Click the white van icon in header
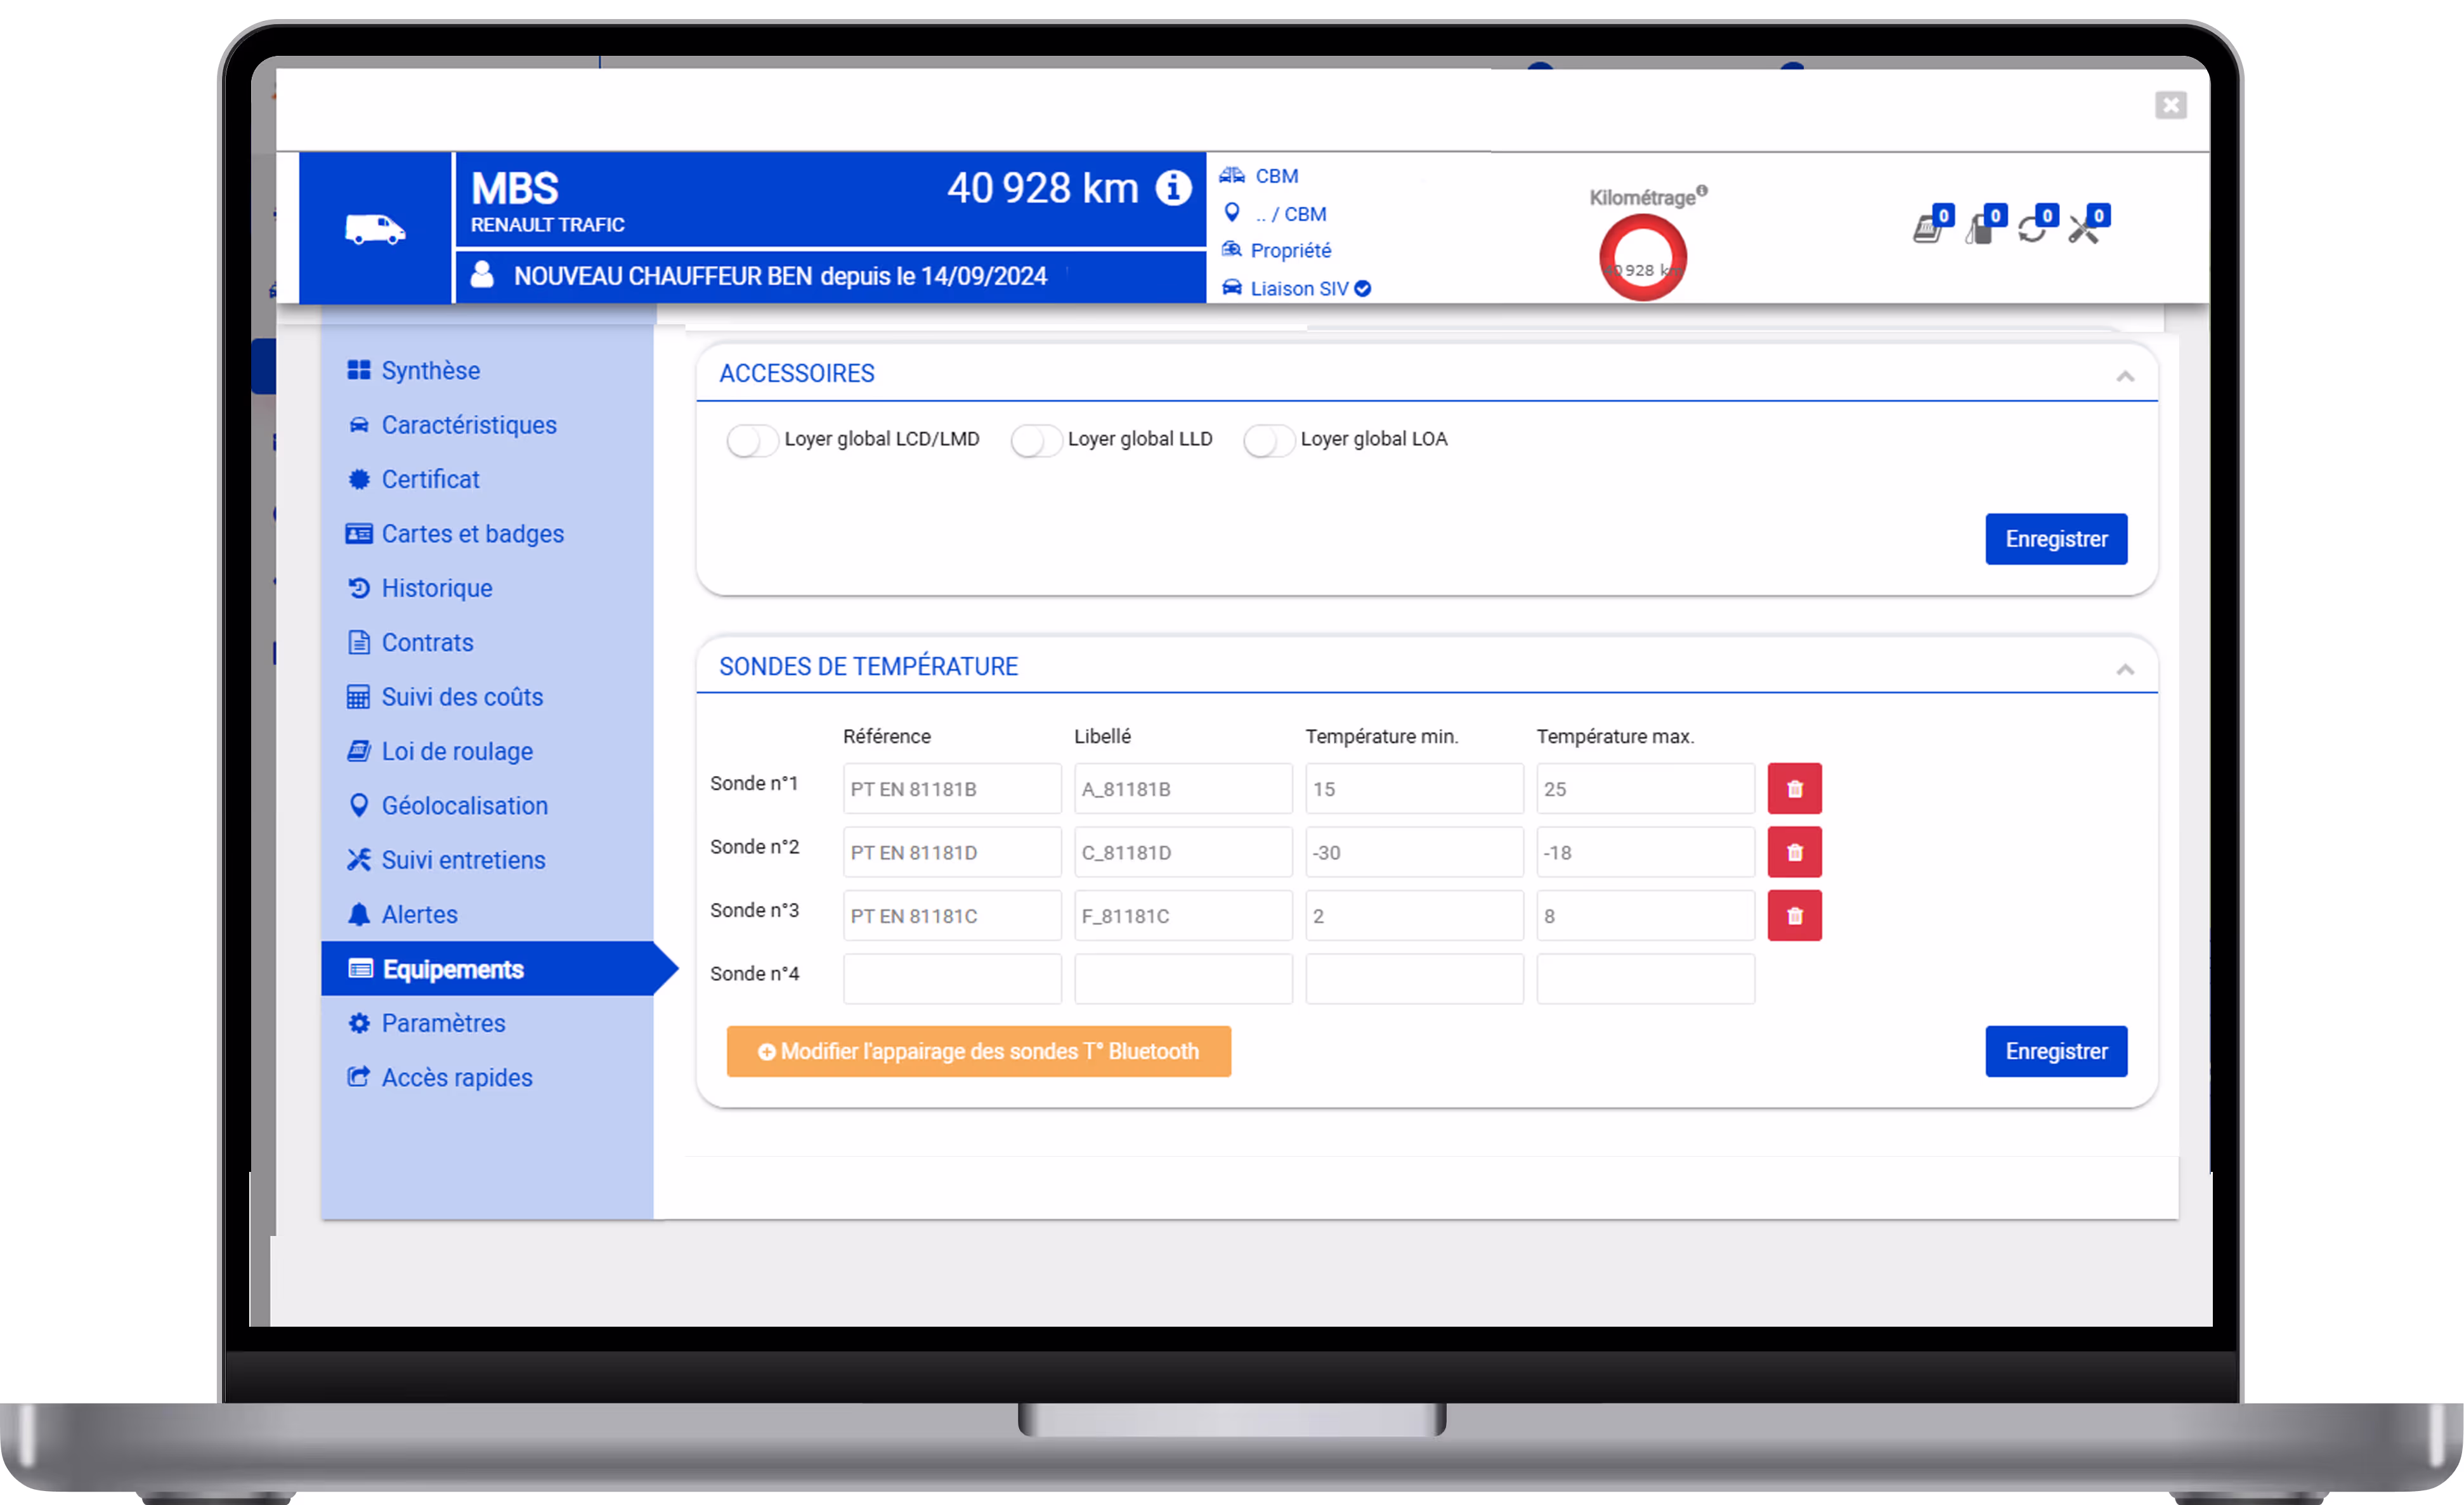 (x=375, y=229)
